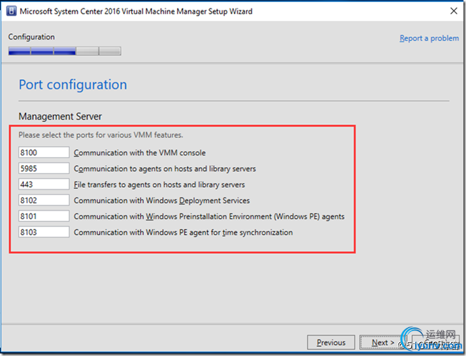
Task: Click the 'File transfers to agents' label
Action: coord(159,185)
